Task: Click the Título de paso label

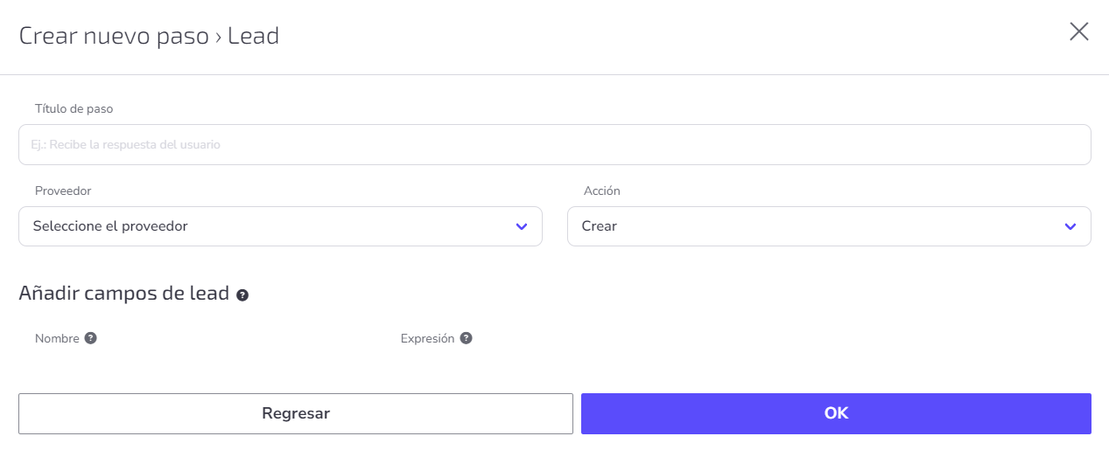Action: [x=74, y=109]
